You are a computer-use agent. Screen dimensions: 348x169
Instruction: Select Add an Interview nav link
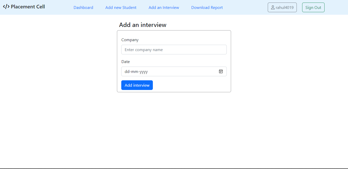click(x=164, y=8)
